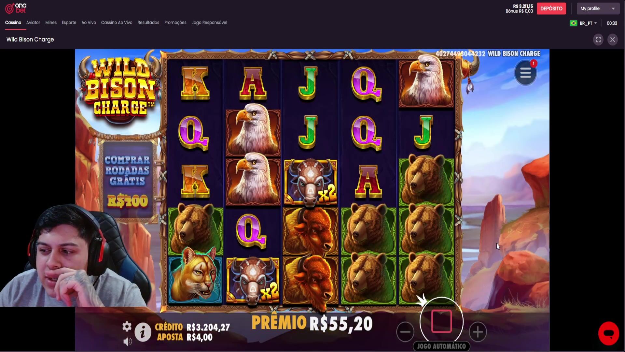This screenshot has height=352, width=625.
Task: Stop the spin with the square button
Action: tap(441, 321)
